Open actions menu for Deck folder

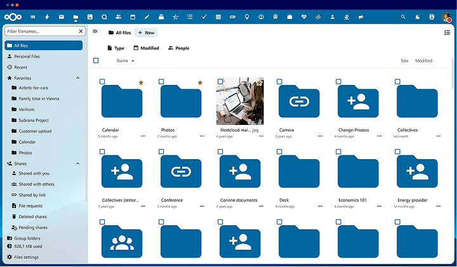321,206
